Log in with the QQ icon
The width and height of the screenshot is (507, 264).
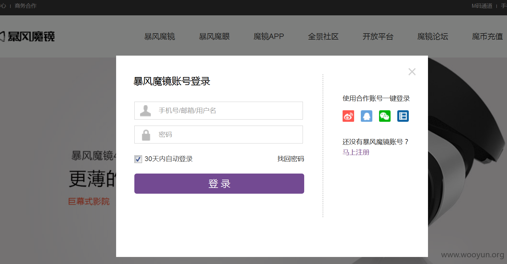[367, 116]
